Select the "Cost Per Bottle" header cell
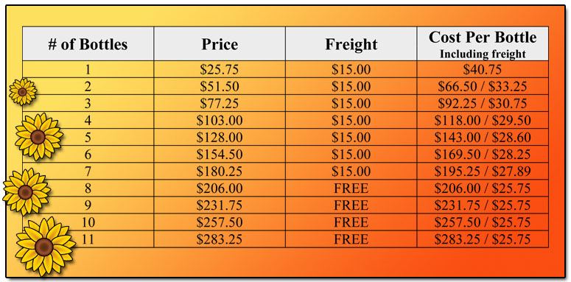This screenshot has height=282, width=571. click(483, 43)
